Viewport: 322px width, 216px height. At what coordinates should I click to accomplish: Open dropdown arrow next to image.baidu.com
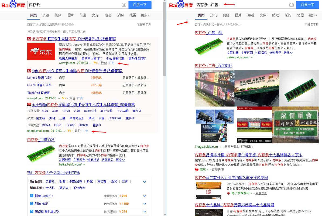pyautogui.click(x=220, y=147)
